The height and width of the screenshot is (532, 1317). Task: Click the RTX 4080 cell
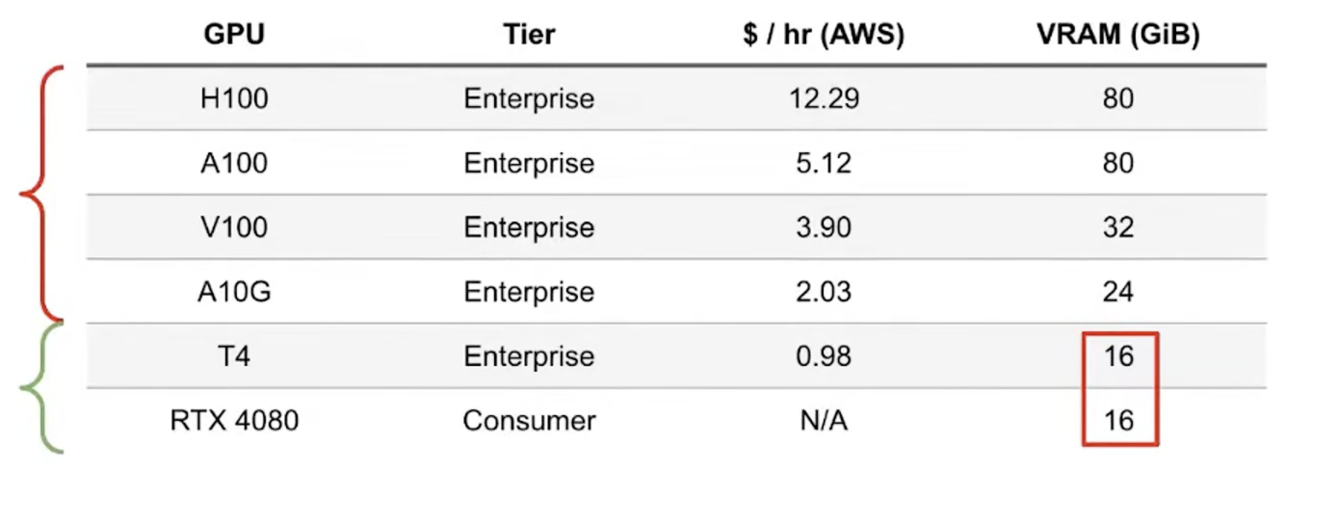coord(234,420)
